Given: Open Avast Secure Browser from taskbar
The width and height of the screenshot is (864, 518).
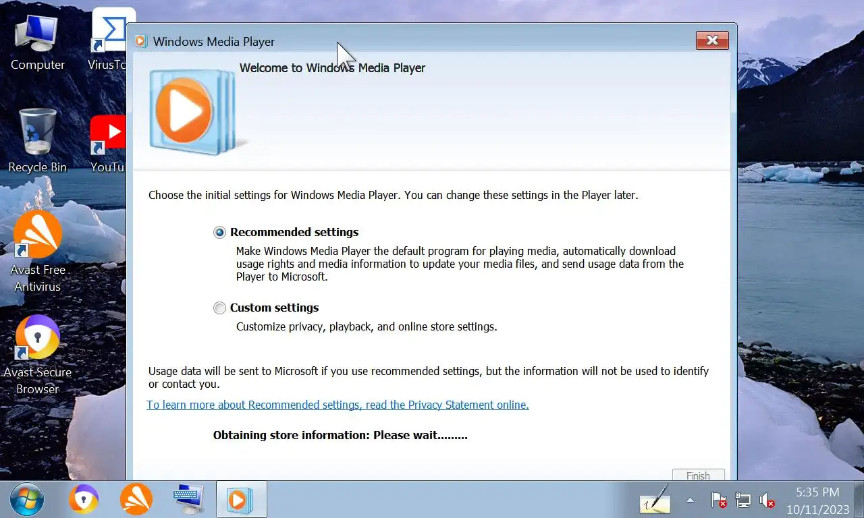Looking at the screenshot, I should tap(84, 500).
